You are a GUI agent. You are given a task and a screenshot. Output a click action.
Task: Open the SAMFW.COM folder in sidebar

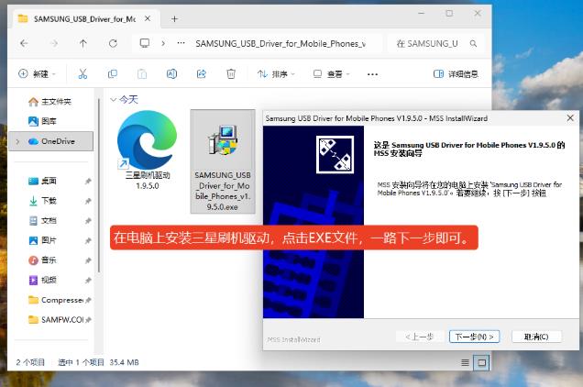(56, 320)
